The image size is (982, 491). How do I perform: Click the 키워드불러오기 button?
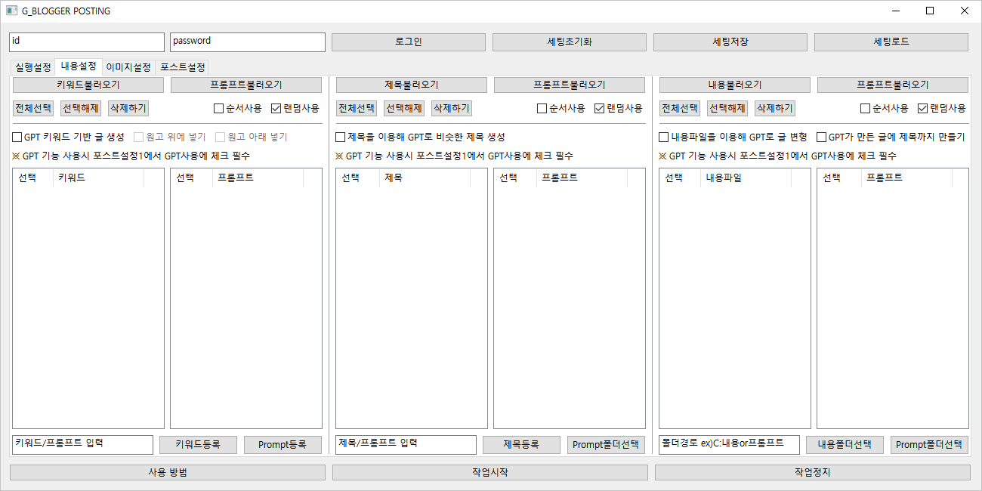tap(88, 85)
